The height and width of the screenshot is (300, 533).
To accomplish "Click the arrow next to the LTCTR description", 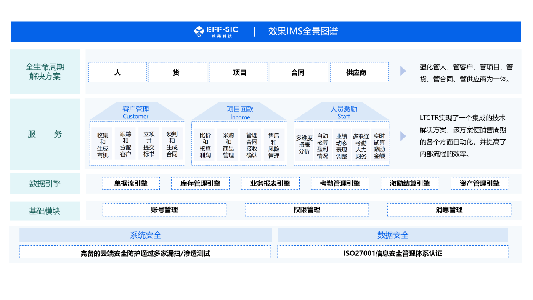I will click(403, 136).
